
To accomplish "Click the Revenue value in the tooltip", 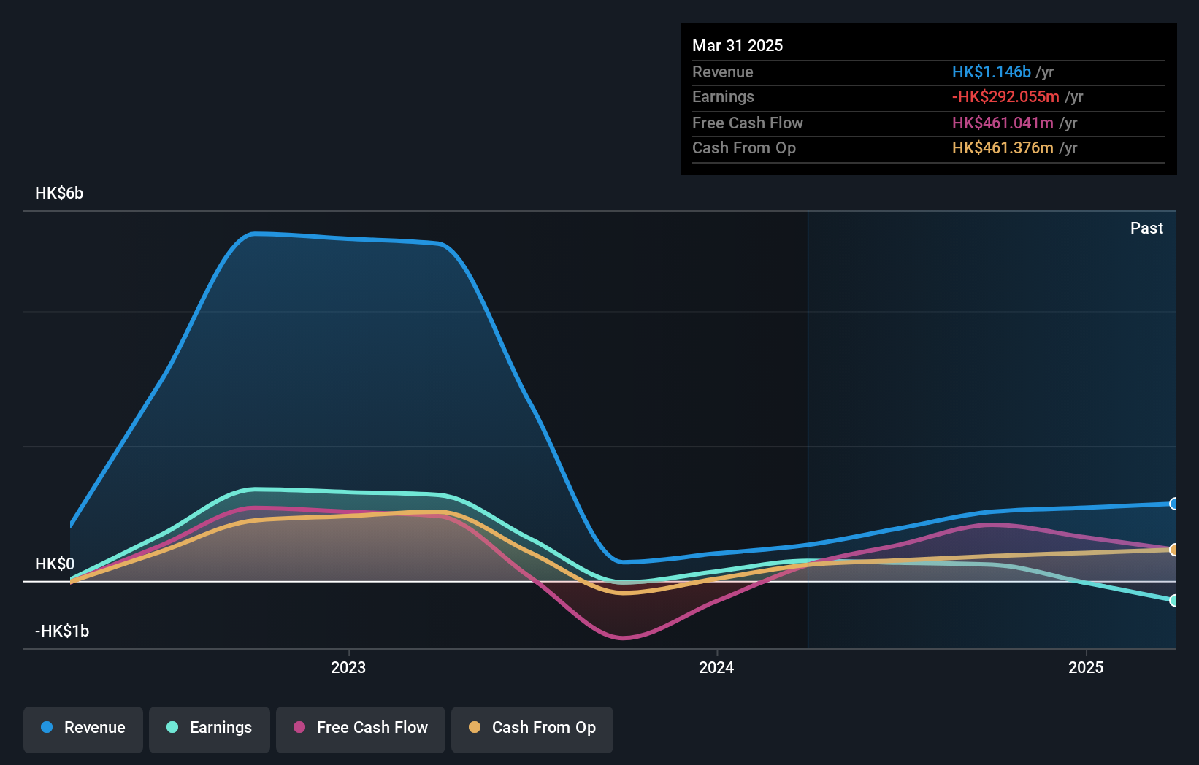I will 991,72.
